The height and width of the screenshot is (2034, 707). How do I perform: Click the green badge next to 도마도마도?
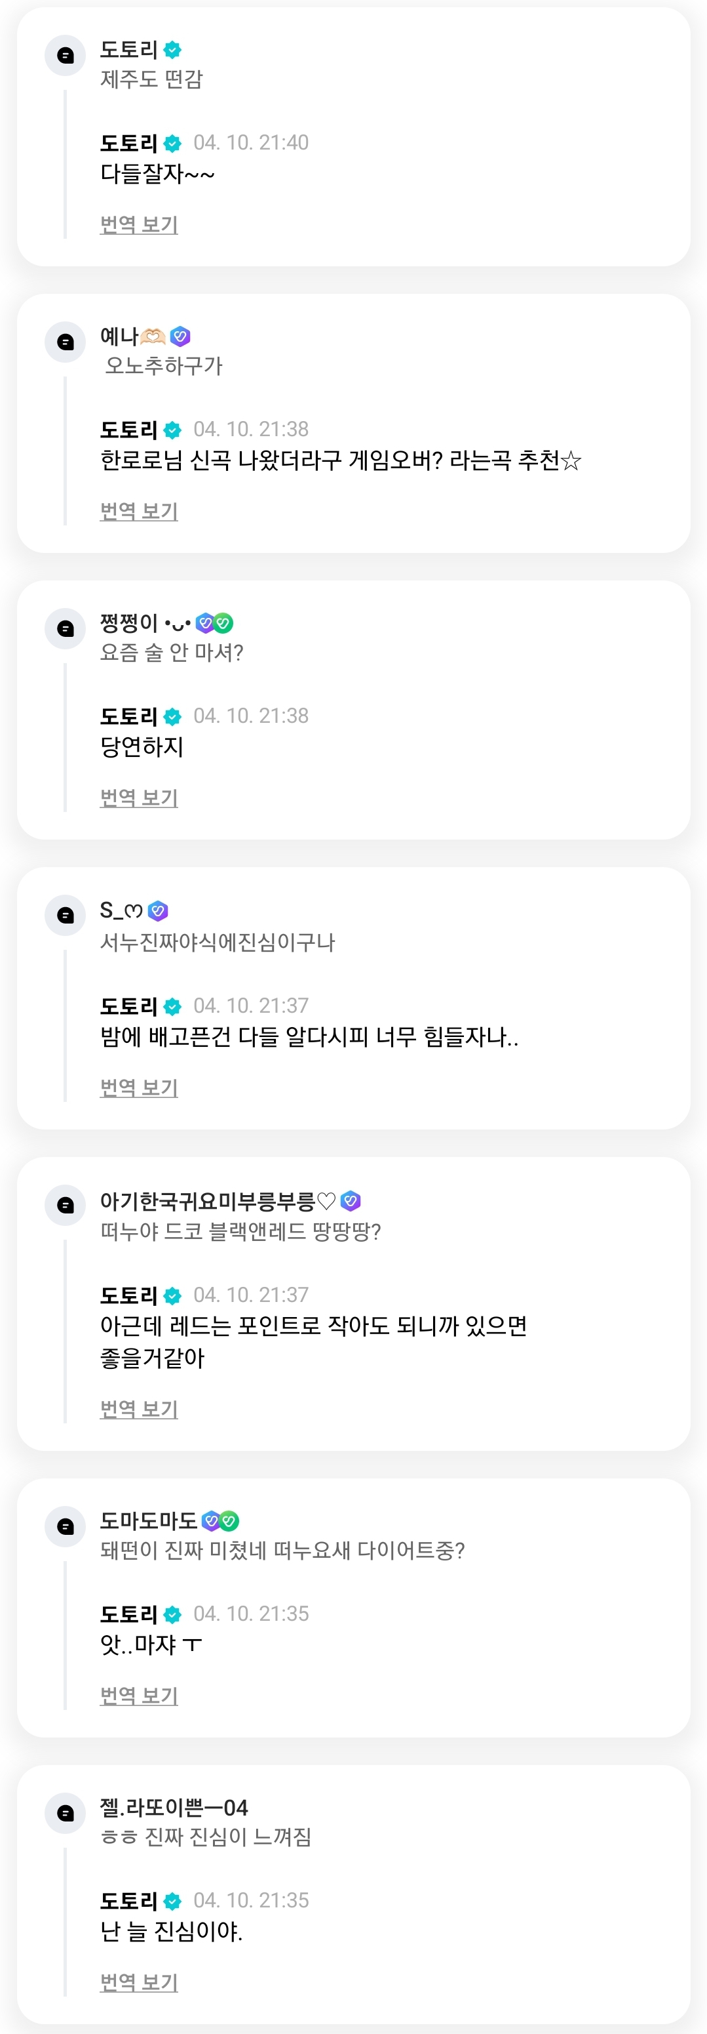229,1520
